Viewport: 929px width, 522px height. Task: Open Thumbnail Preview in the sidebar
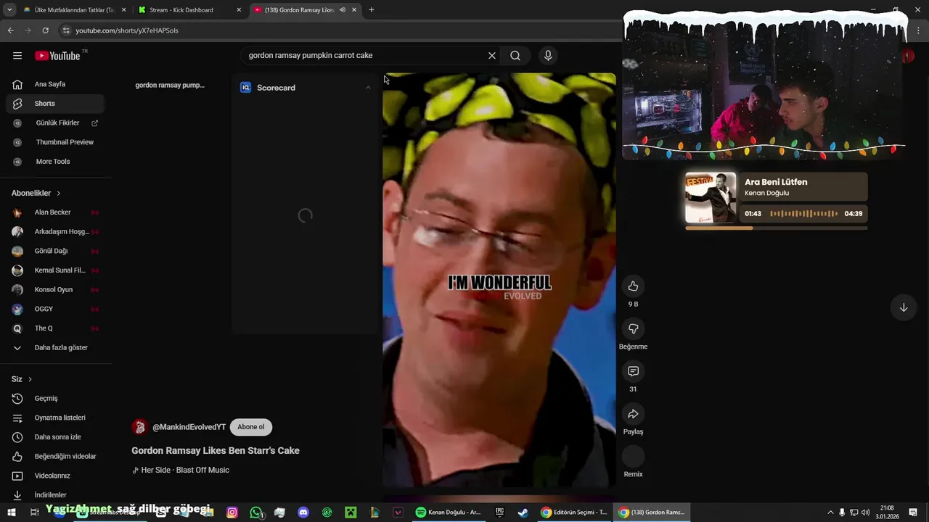55,142
